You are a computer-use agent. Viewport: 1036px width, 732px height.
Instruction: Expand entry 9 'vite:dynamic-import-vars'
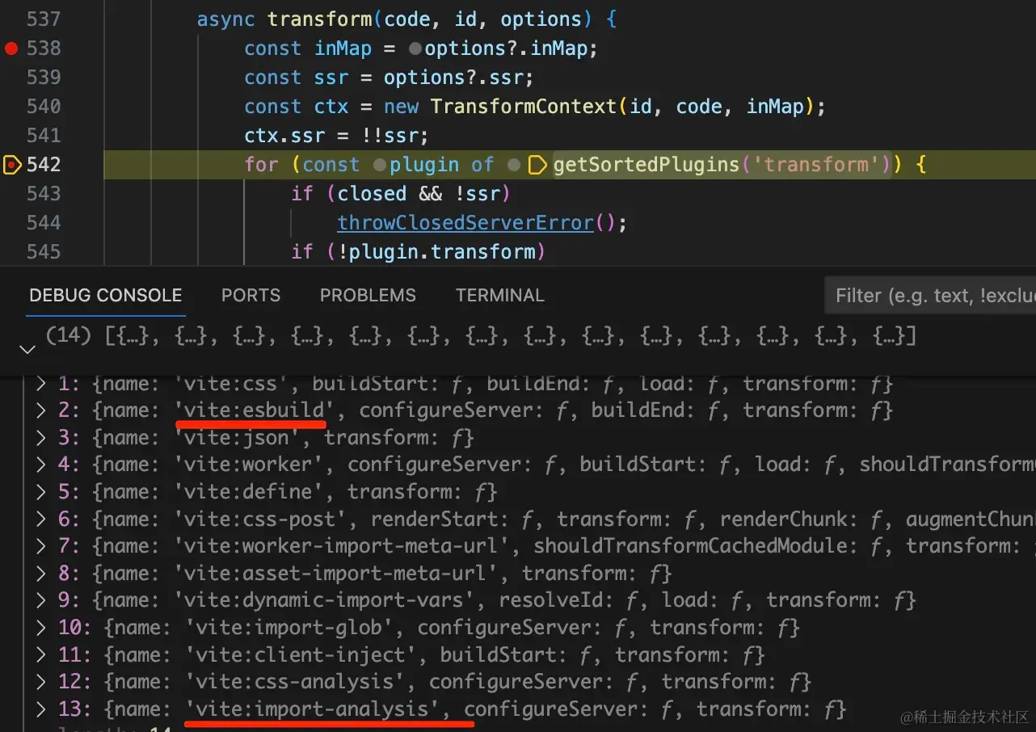41,600
